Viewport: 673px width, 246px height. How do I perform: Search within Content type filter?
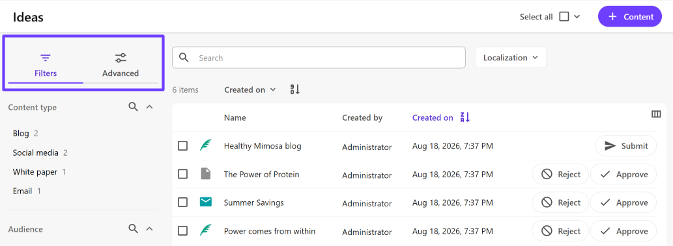point(134,107)
